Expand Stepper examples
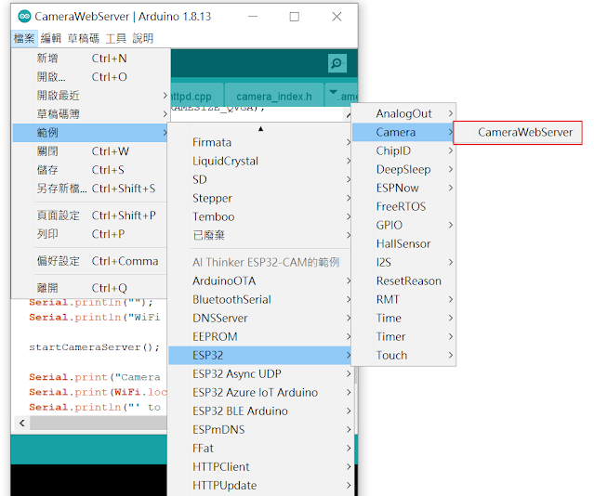 260,198
